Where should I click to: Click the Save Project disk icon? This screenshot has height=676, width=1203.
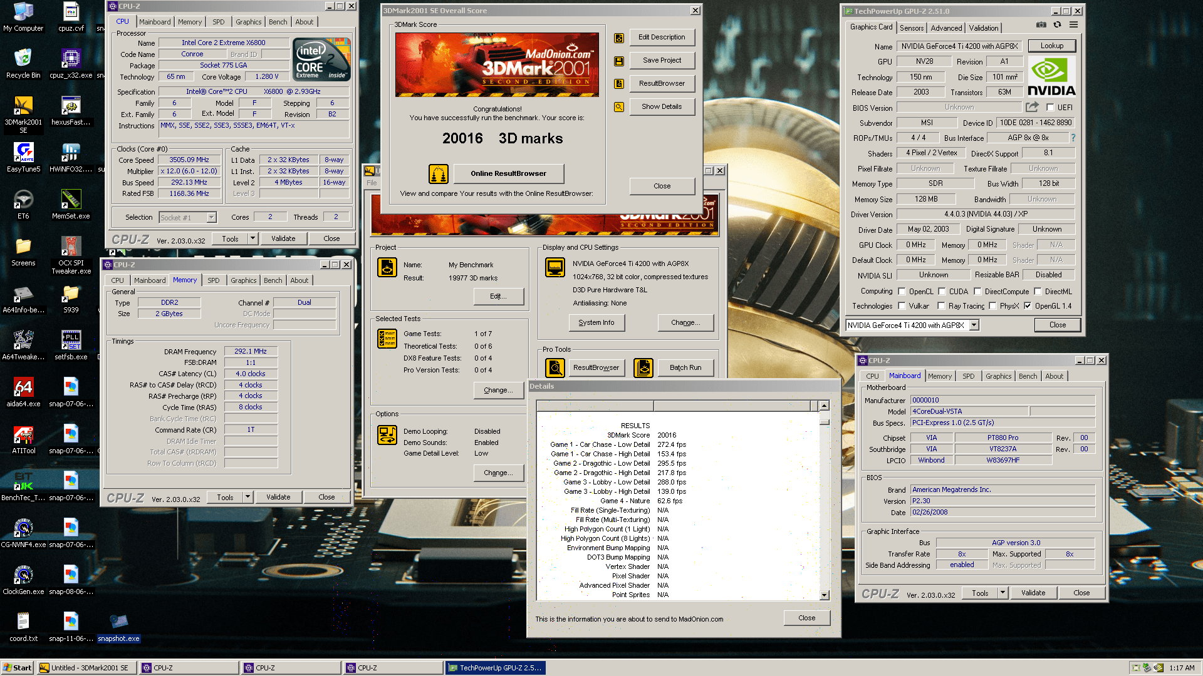pyautogui.click(x=619, y=61)
